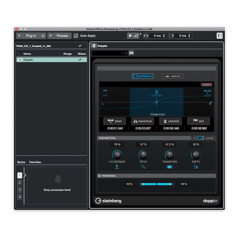The image size is (239, 239).
Task: Click the 25 % depth value field
Action: (x=196, y=144)
